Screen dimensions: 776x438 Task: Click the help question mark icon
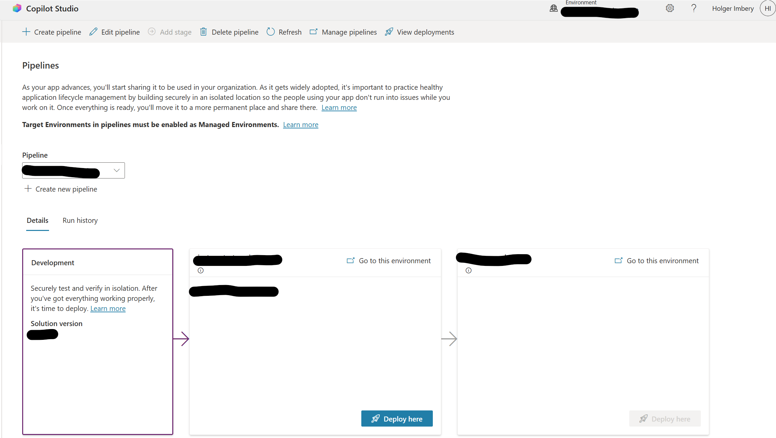tap(694, 8)
